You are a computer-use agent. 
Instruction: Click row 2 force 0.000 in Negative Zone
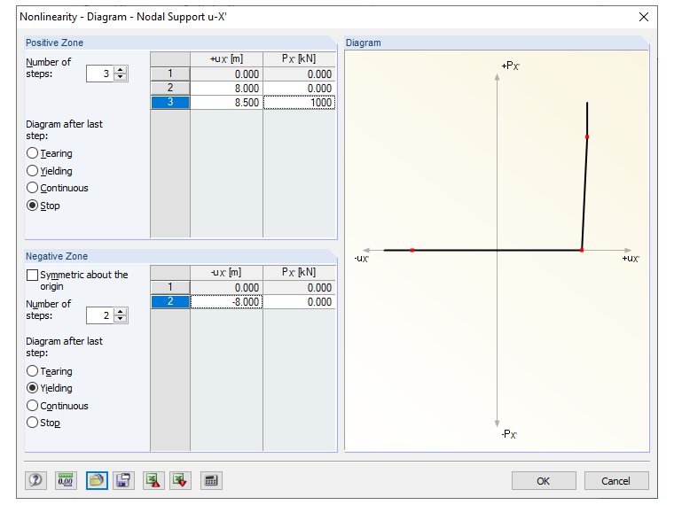point(299,301)
